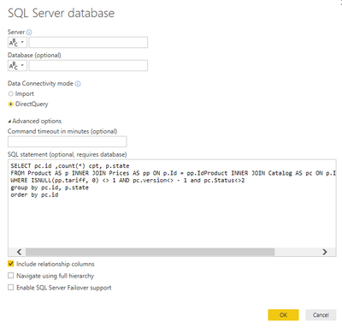Click the Command timeout in minutes field
Image resolution: width=342 pixels, height=328 pixels.
[68, 141]
